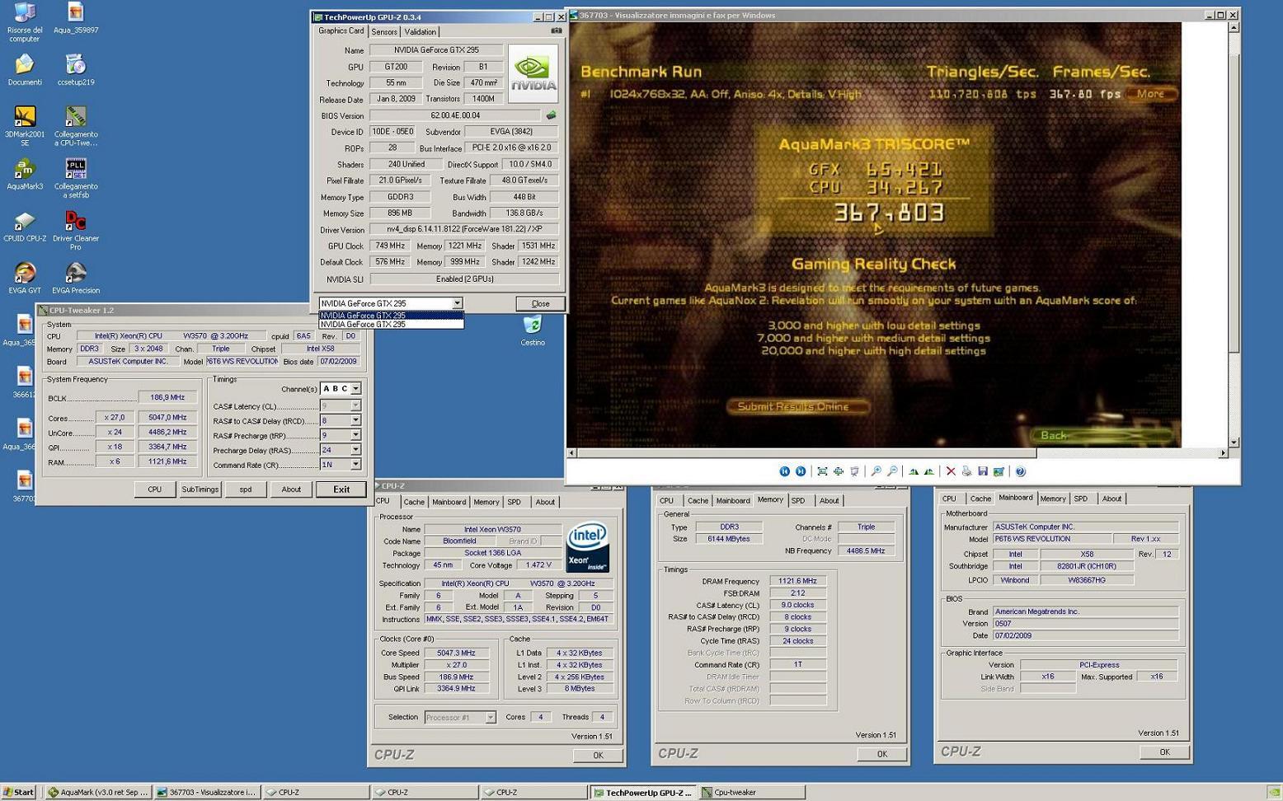Go to next image in viewer toolbar
The width and height of the screenshot is (1283, 801).
click(x=801, y=471)
